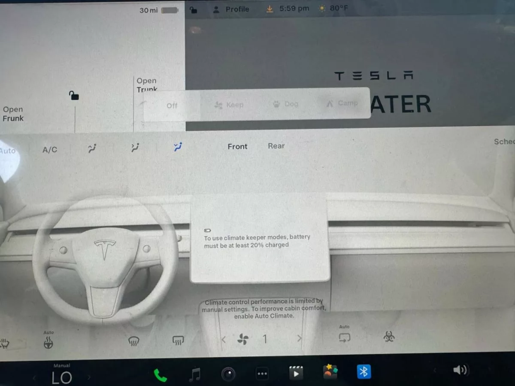Open the music app icon
Screen dimensions: 515x386
click(x=194, y=375)
